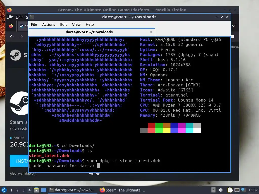Image resolution: width=259 pixels, height=194 pixels.
Task: Click the show desktop taskbar icon
Action: [44, 190]
